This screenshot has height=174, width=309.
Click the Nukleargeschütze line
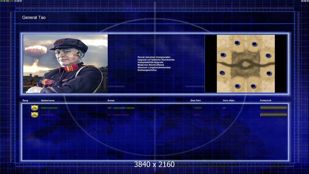point(147,70)
